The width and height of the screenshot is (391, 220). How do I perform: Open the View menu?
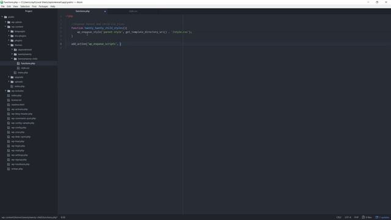coord(15,6)
